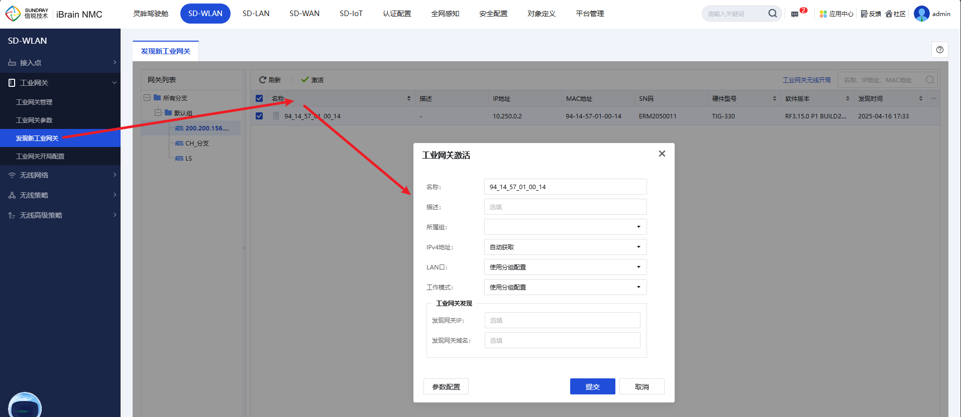Open the 工业网关无线开局 link
The width and height of the screenshot is (961, 417).
click(x=806, y=80)
